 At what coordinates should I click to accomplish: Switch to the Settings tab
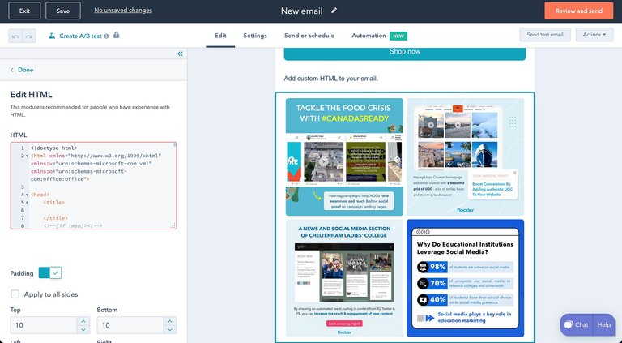[x=255, y=36]
